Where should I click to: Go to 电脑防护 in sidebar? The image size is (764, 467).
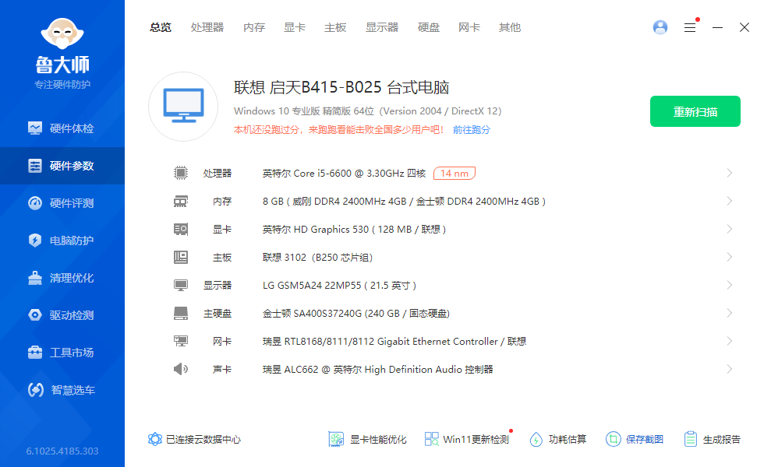pyautogui.click(x=62, y=241)
